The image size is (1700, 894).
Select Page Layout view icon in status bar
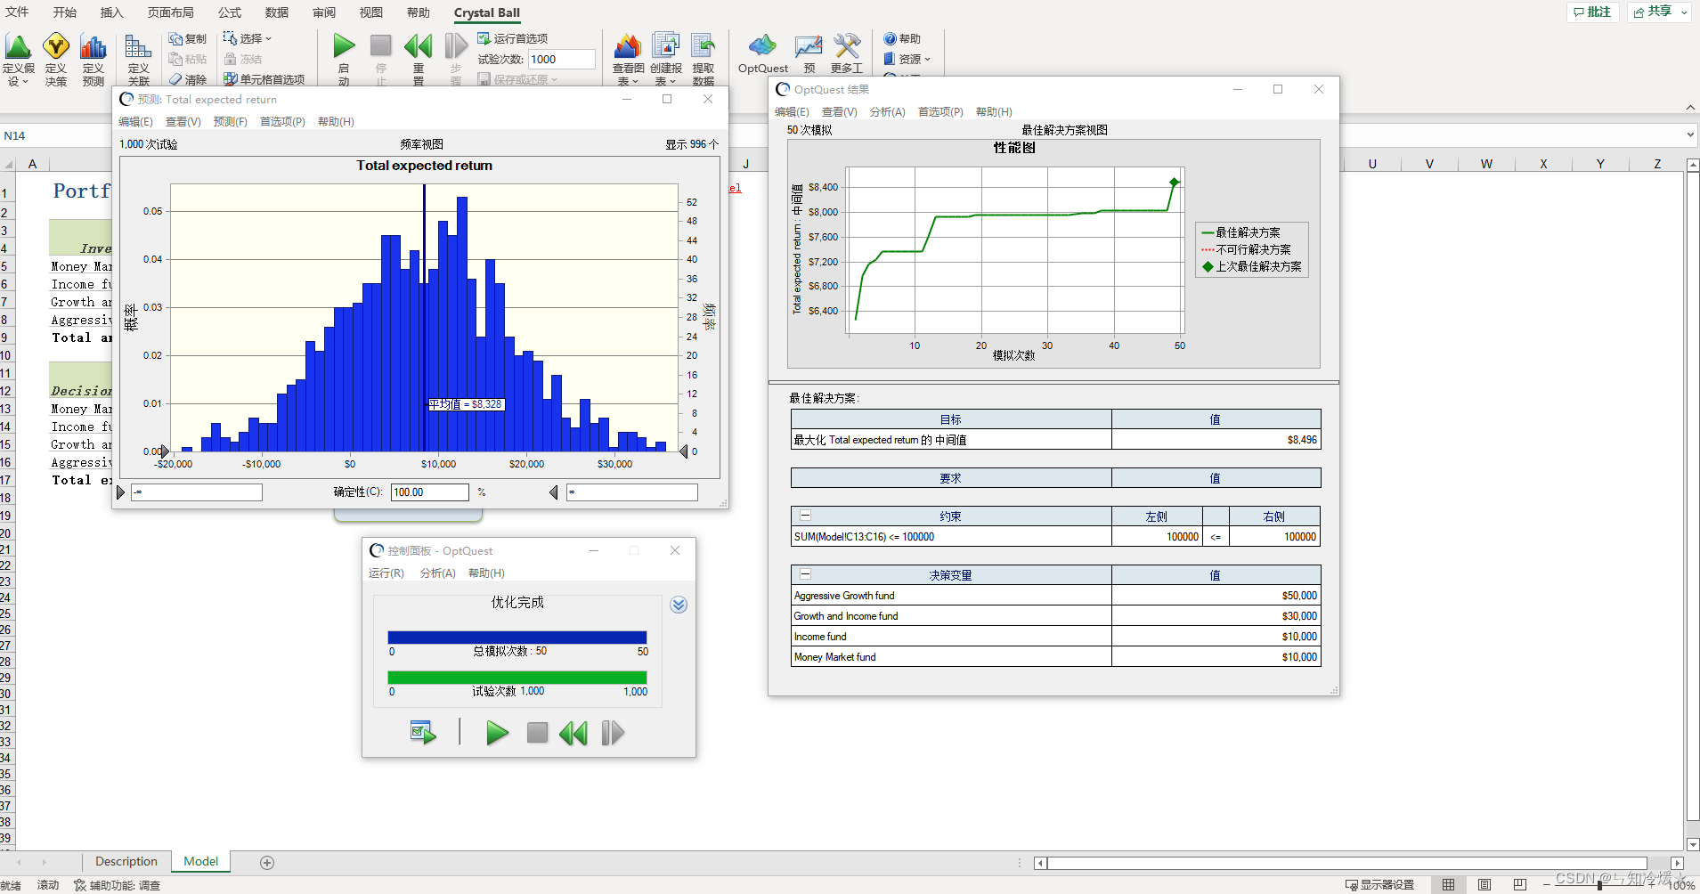[x=1484, y=885]
